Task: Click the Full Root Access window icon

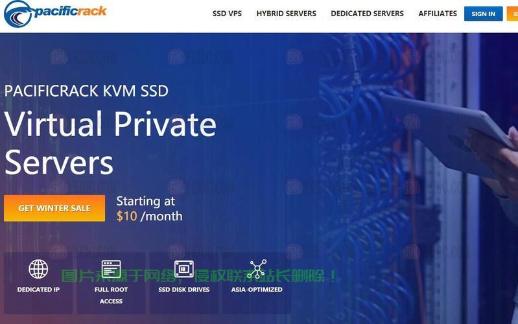Action: [x=111, y=269]
